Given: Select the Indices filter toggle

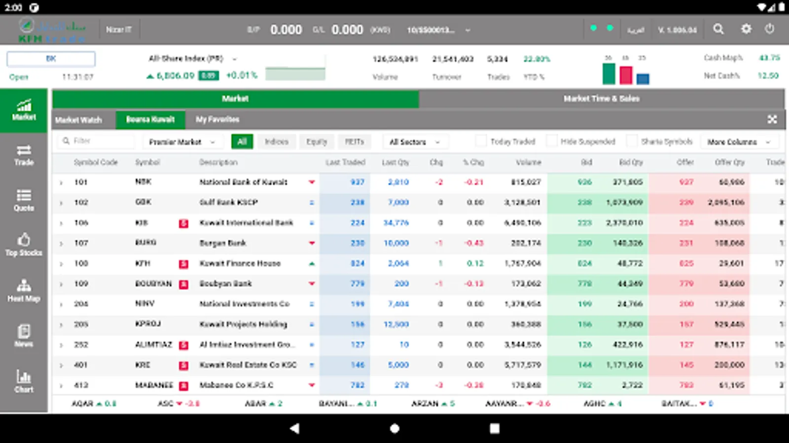Looking at the screenshot, I should click(276, 142).
